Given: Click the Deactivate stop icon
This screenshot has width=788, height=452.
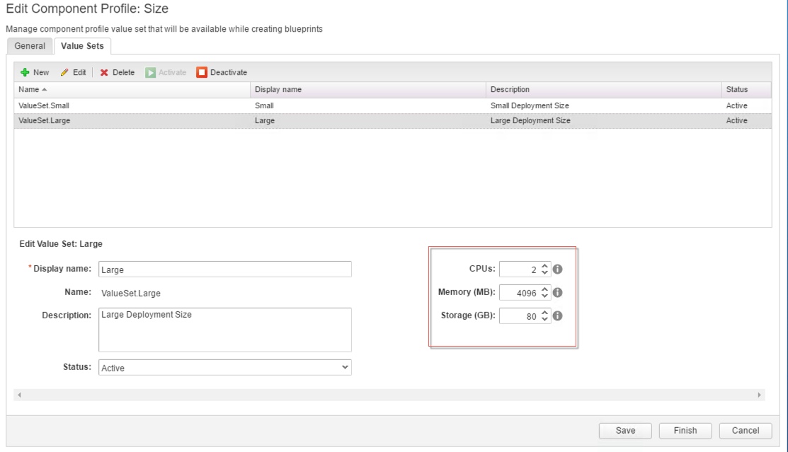Looking at the screenshot, I should click(x=202, y=72).
